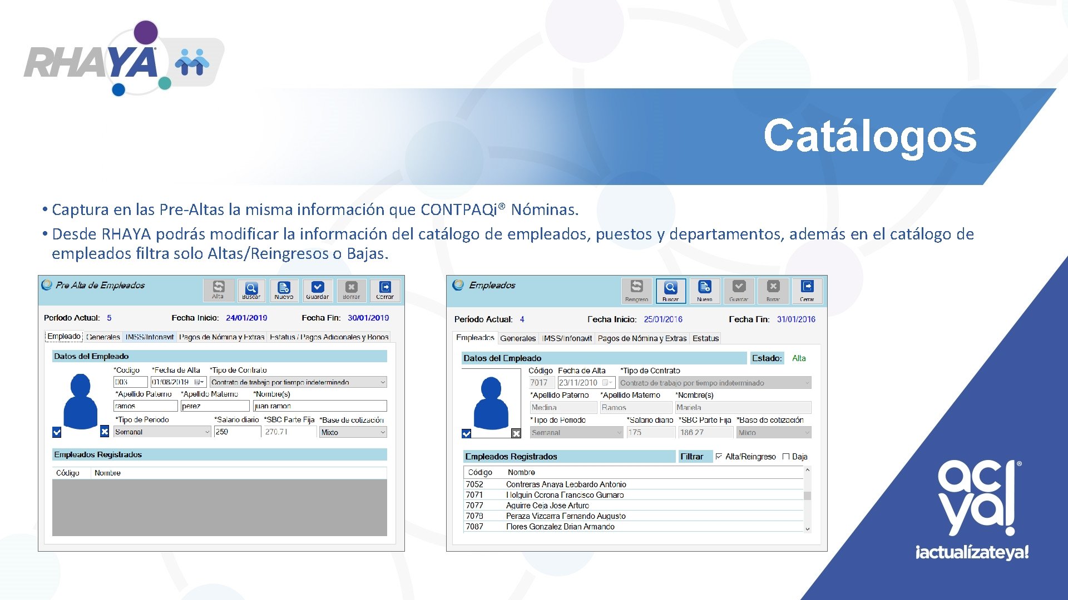Click Guardar icon in Empleados window
This screenshot has height=600, width=1068.
click(x=739, y=291)
